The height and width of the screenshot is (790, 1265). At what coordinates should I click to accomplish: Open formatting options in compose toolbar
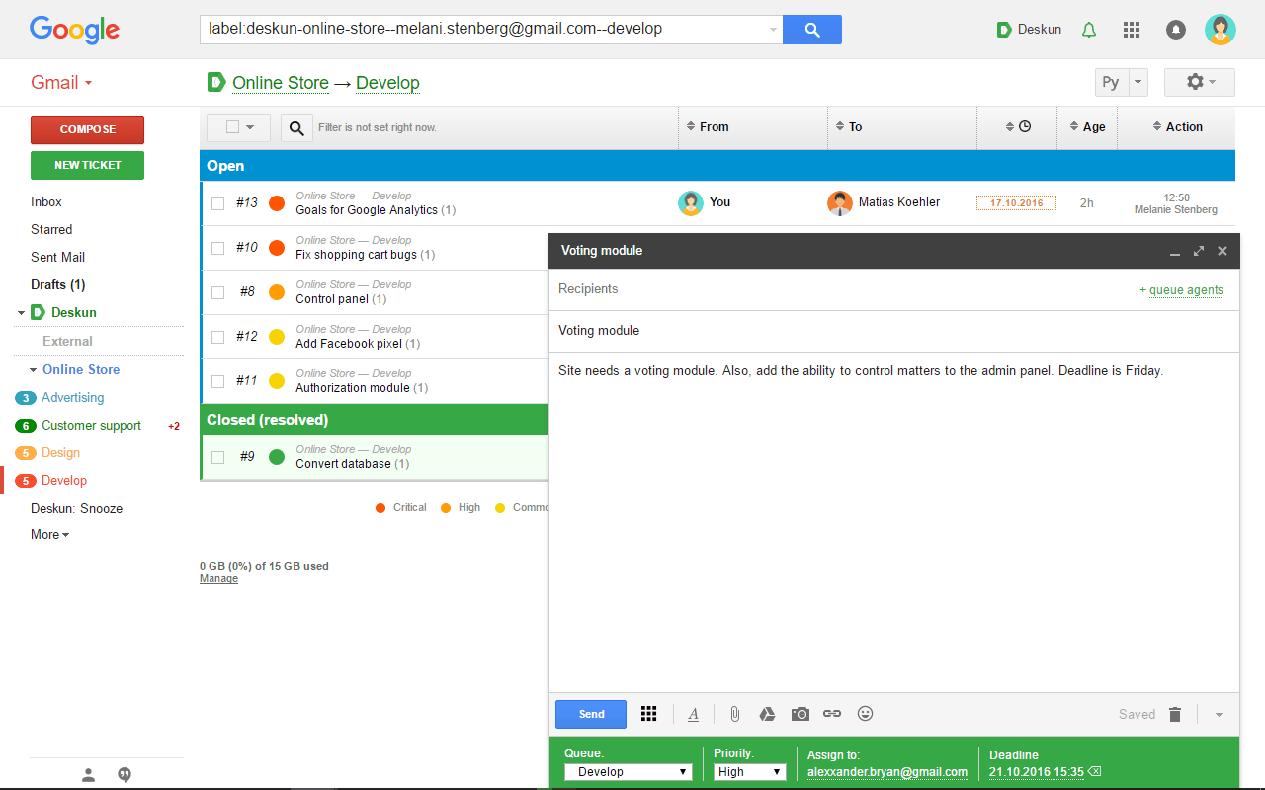pyautogui.click(x=694, y=714)
